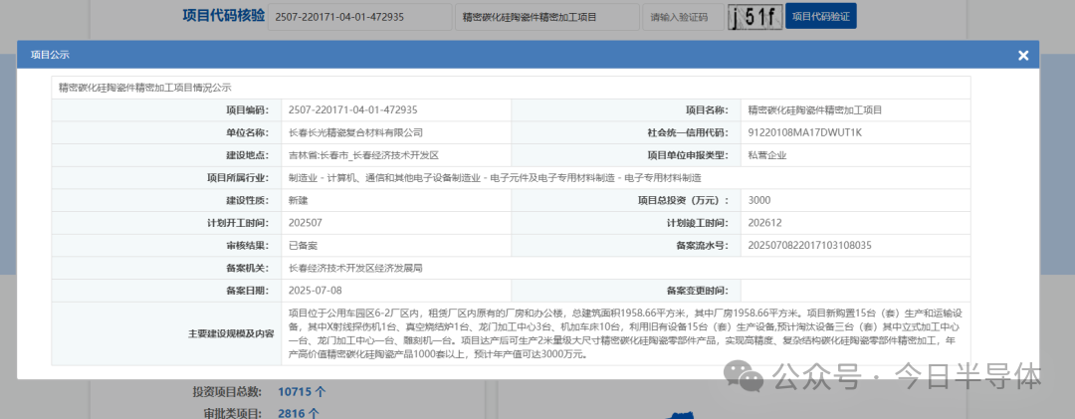Image resolution: width=1075 pixels, height=419 pixels.
Task: Select 备案机关 value 长春经济技术开发区经济发展局
Action: click(355, 268)
